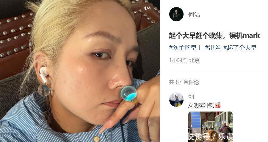The width and height of the screenshot is (268, 142).
Task: Click the comment text 女明星冲刺
Action: click(201, 105)
